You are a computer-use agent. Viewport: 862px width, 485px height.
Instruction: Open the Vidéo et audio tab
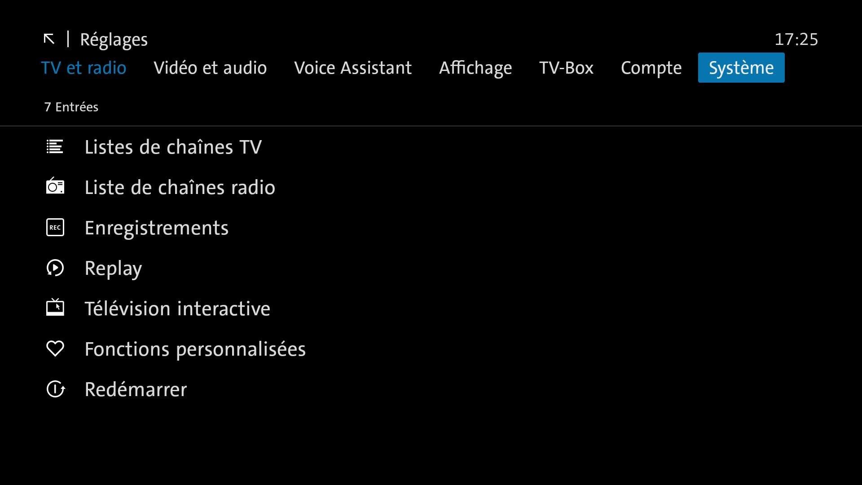[x=210, y=68]
